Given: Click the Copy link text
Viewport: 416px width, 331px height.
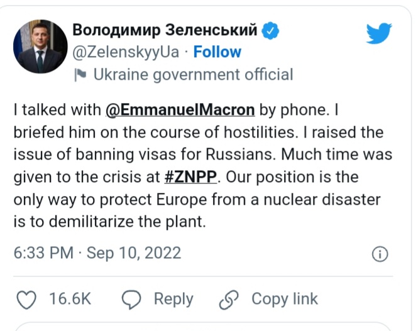Looking at the screenshot, I should click(x=285, y=300).
